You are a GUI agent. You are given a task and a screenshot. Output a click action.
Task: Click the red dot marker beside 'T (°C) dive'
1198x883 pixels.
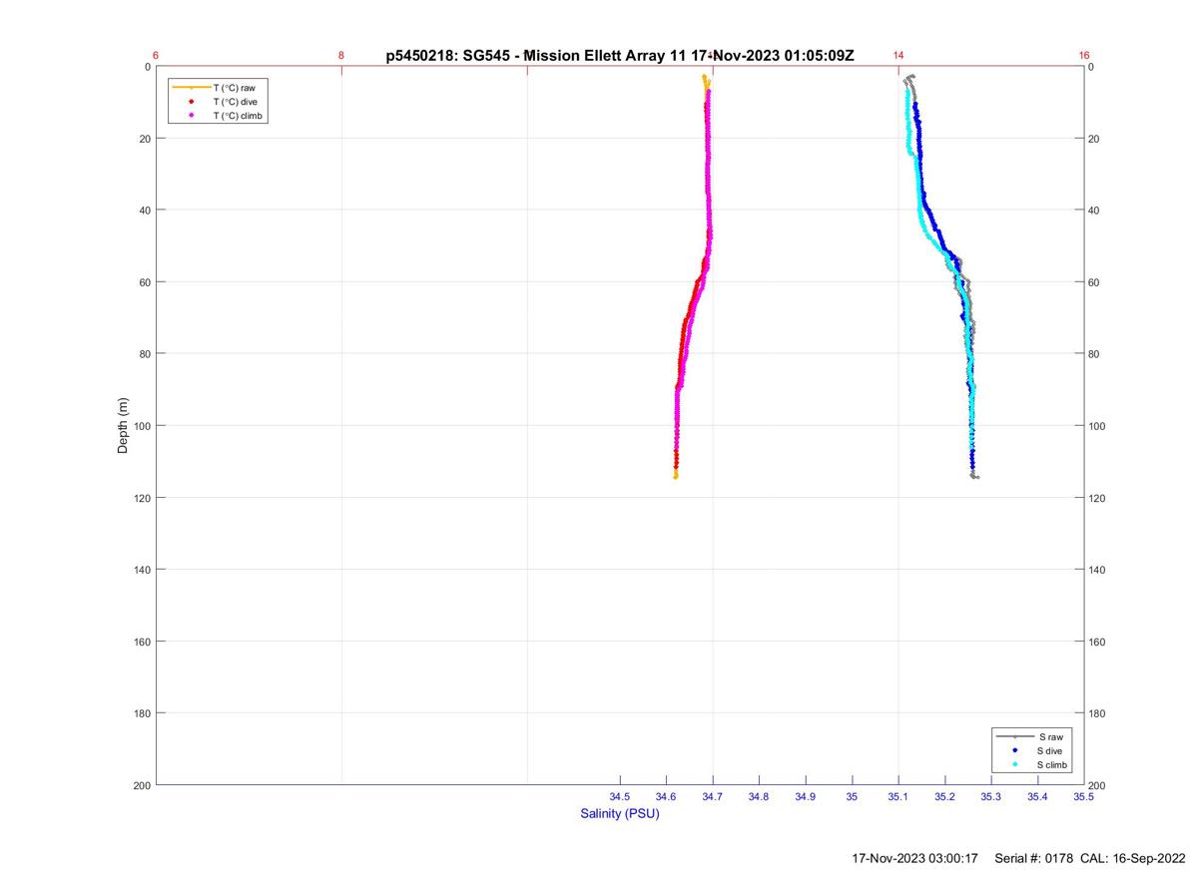[x=191, y=102]
